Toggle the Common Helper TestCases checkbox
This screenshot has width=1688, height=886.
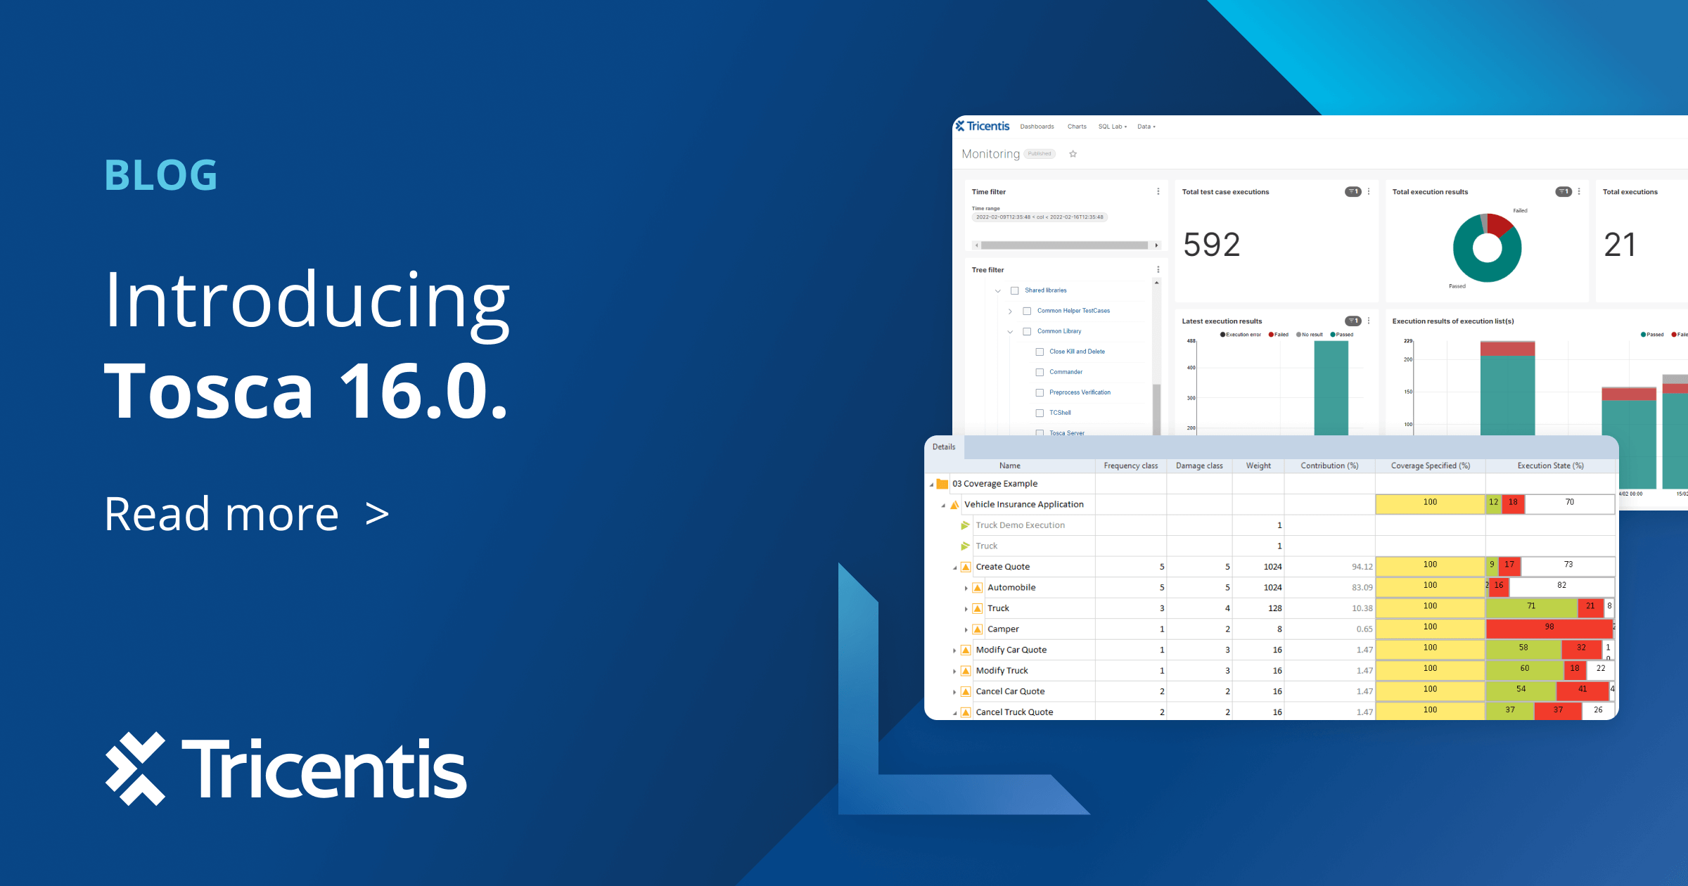1027,312
